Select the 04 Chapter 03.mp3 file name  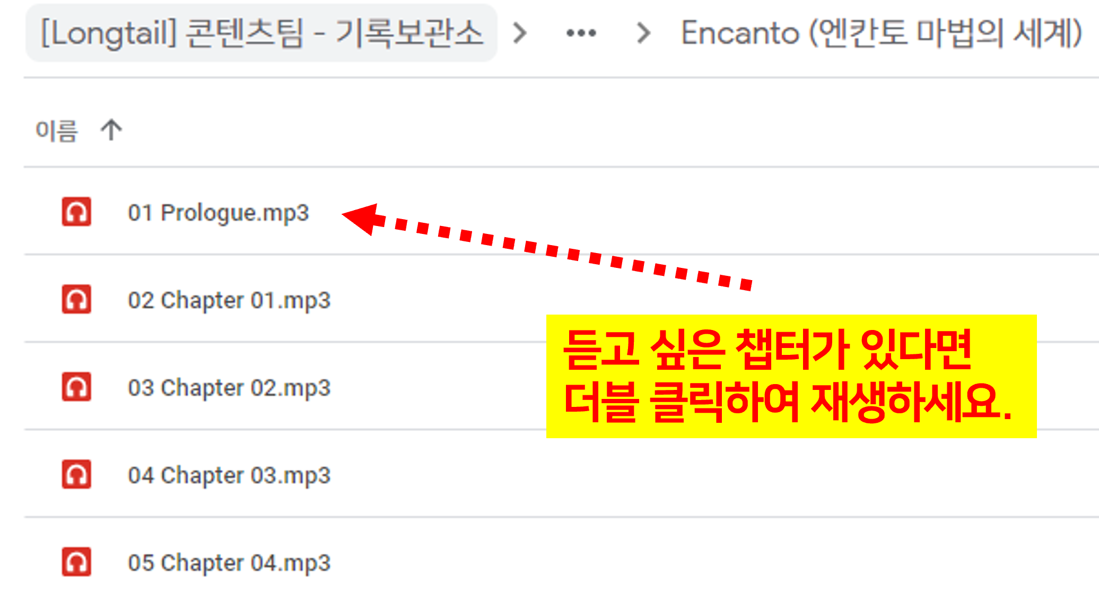click(x=229, y=475)
